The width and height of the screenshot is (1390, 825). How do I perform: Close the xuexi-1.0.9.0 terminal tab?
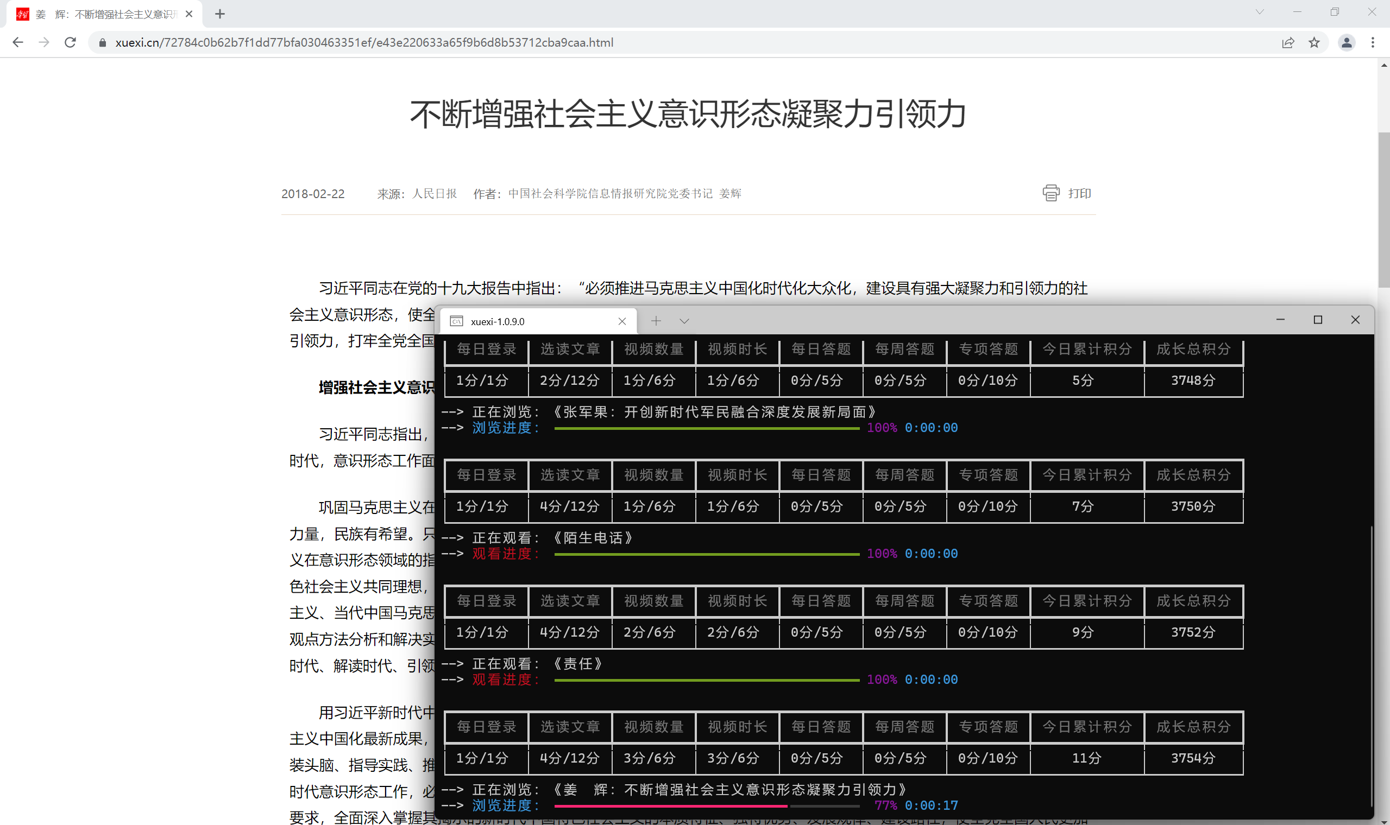(622, 321)
